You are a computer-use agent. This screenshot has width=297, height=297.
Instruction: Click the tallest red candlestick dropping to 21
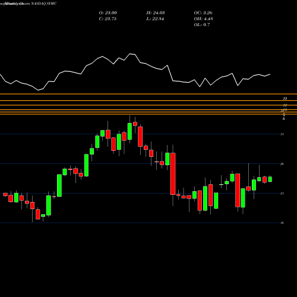tap(173, 173)
